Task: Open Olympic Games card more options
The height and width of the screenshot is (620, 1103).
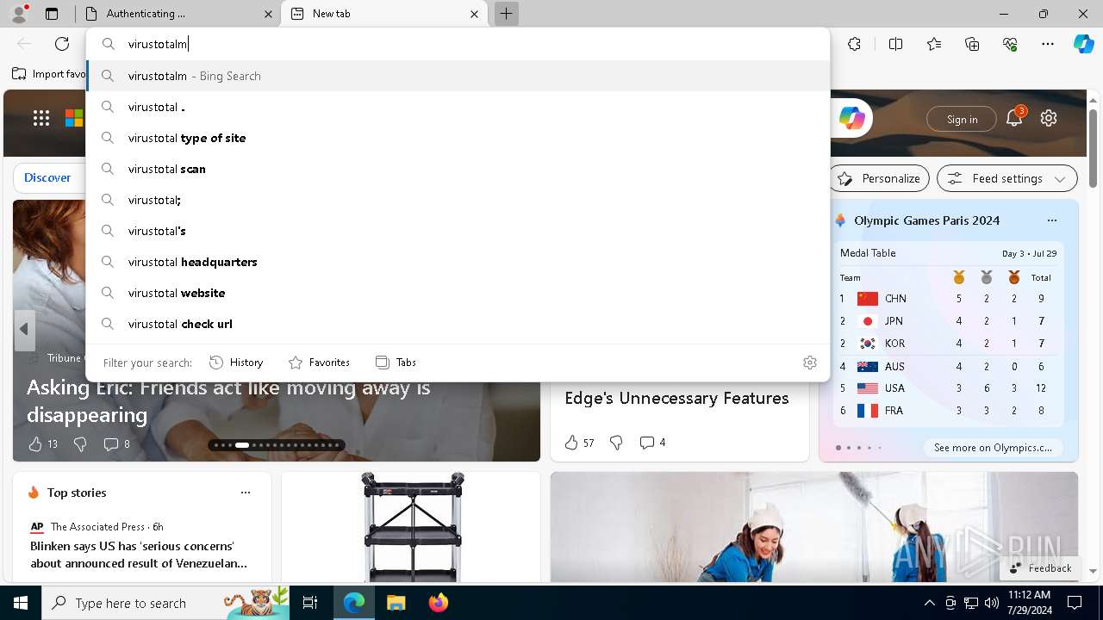Action: [1052, 220]
